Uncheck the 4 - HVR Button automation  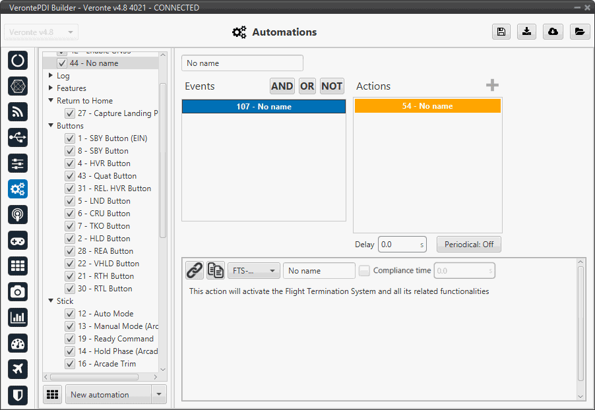point(69,163)
